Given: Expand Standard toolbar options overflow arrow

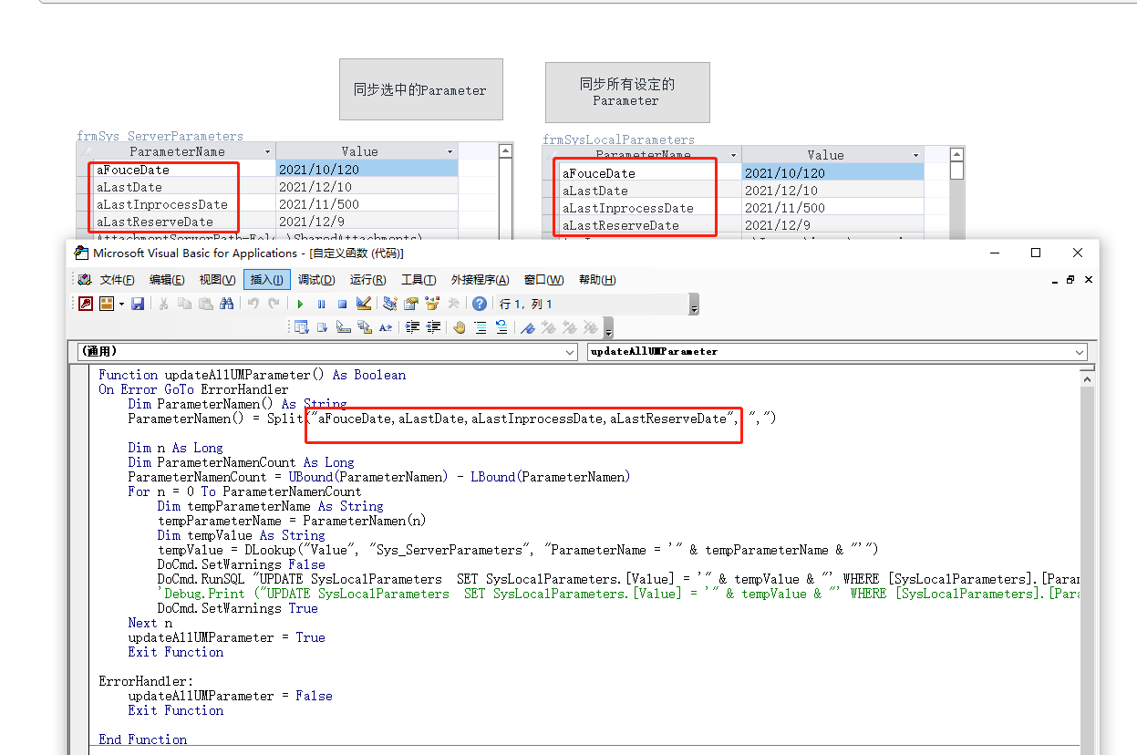Looking at the screenshot, I should (x=694, y=305).
